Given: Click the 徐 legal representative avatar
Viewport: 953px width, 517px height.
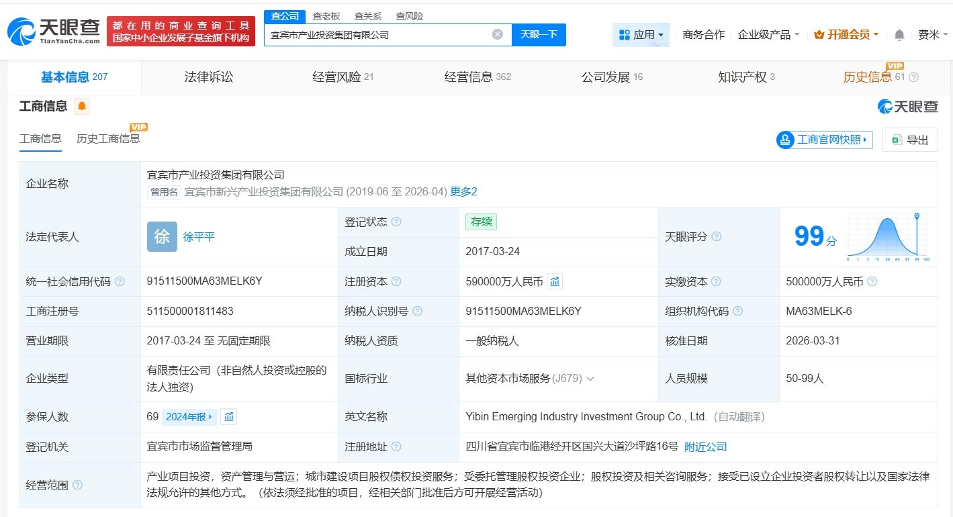Looking at the screenshot, I should tap(162, 237).
